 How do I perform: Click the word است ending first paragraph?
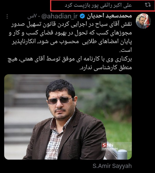pyautogui.click(x=125, y=50)
